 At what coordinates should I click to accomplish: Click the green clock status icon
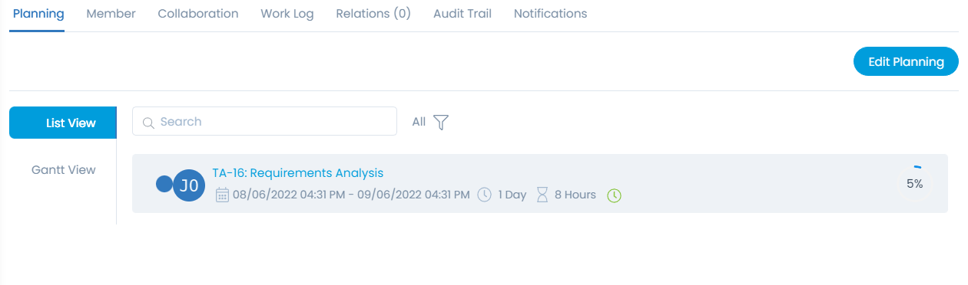click(614, 195)
